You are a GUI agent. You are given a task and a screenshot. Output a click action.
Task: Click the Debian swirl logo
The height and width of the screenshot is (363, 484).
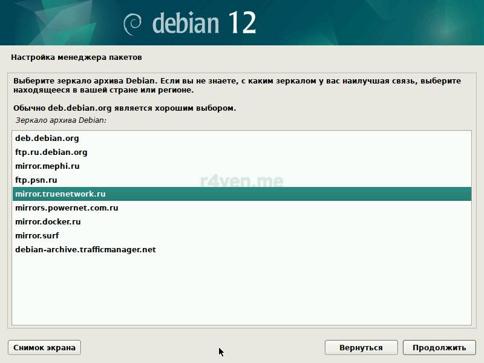click(x=133, y=24)
